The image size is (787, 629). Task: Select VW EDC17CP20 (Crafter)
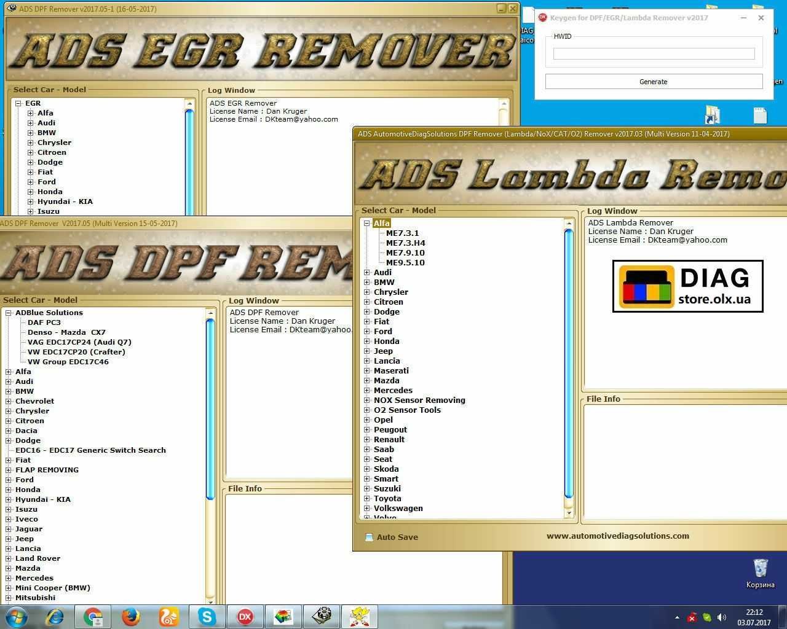coord(76,352)
